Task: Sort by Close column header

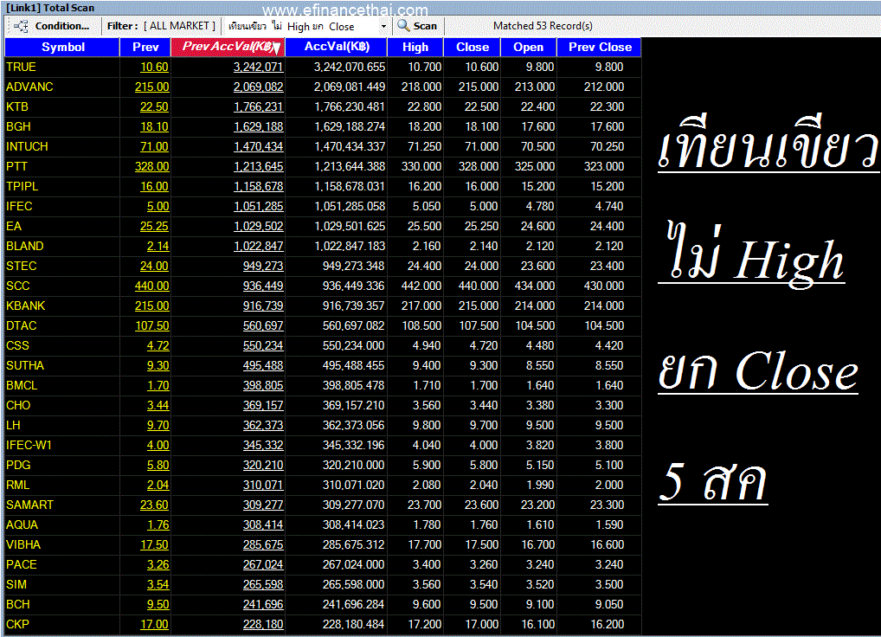Action: (x=472, y=48)
